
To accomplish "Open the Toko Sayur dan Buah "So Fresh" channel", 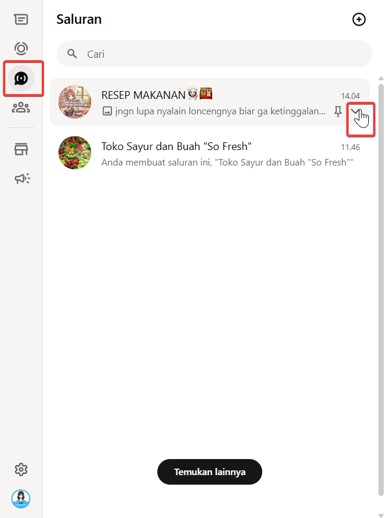I will pos(176,146).
